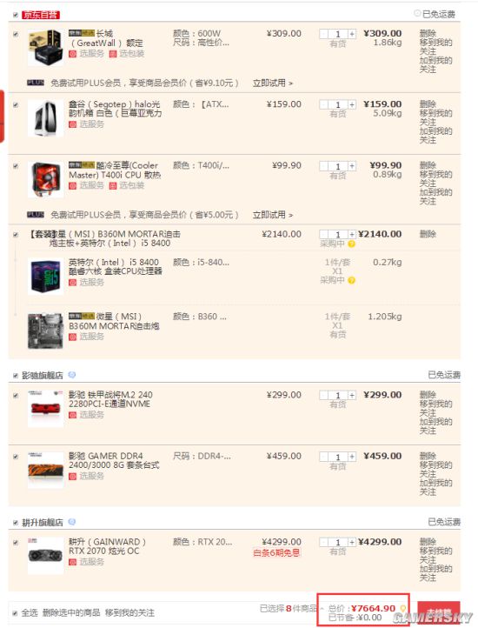Uncheck the 影驰 GAMER DDR4 memory checkbox

16,457
